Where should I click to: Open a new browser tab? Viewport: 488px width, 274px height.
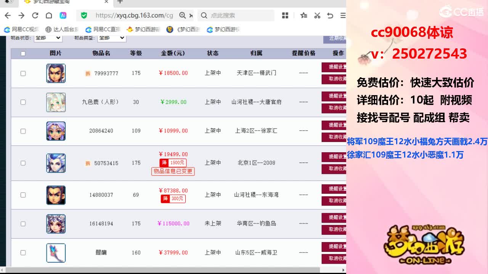tap(120, 2)
